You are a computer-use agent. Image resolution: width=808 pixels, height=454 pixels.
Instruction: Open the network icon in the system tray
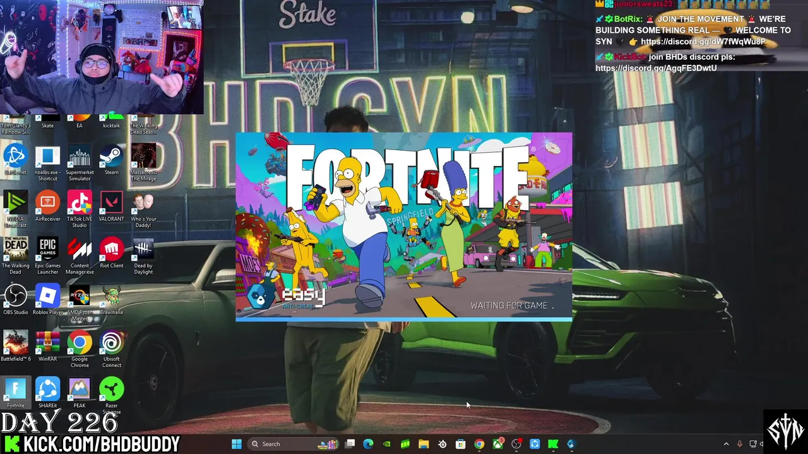(753, 445)
